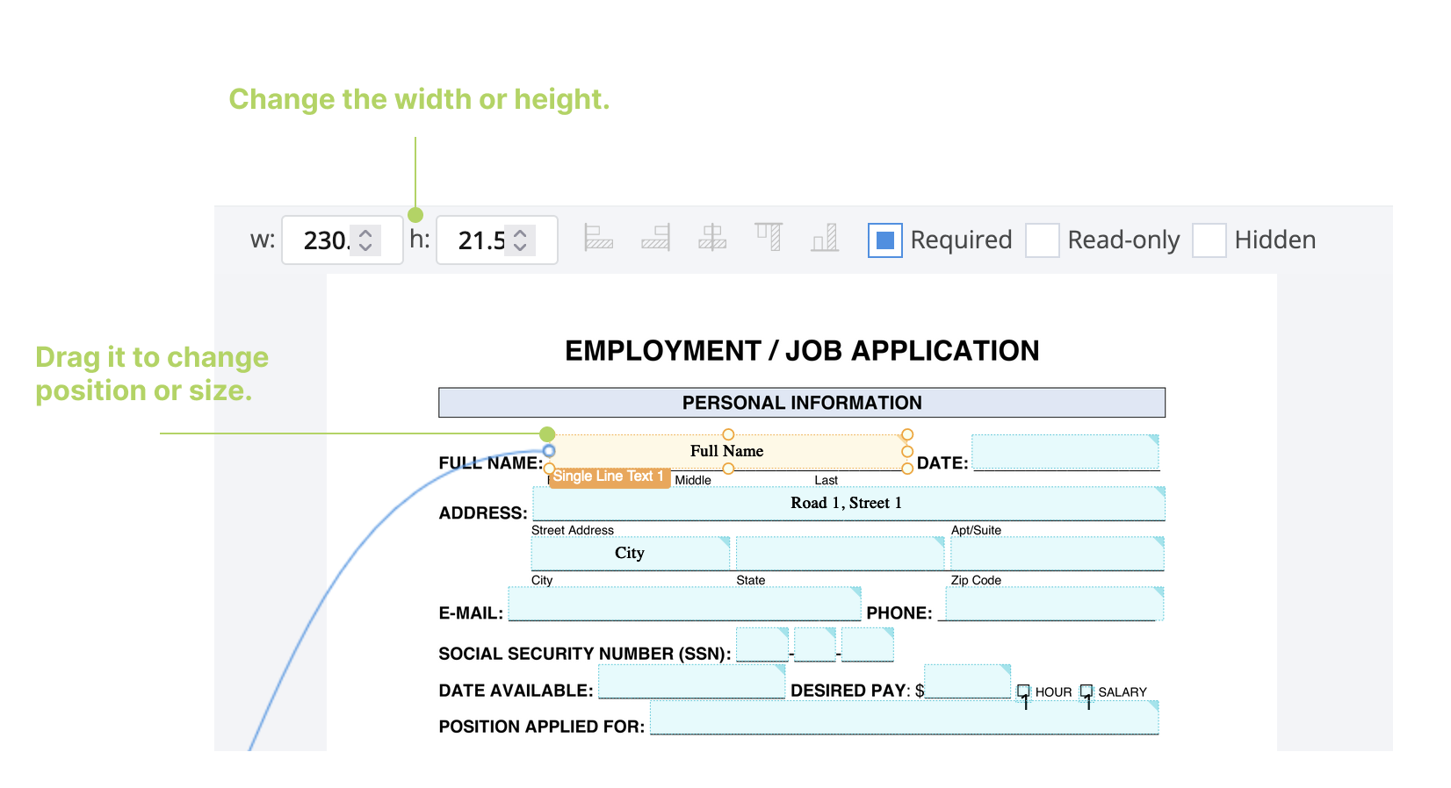The width and height of the screenshot is (1451, 788).
Task: Decrease height with the stepper down arrow
Action: tap(520, 247)
